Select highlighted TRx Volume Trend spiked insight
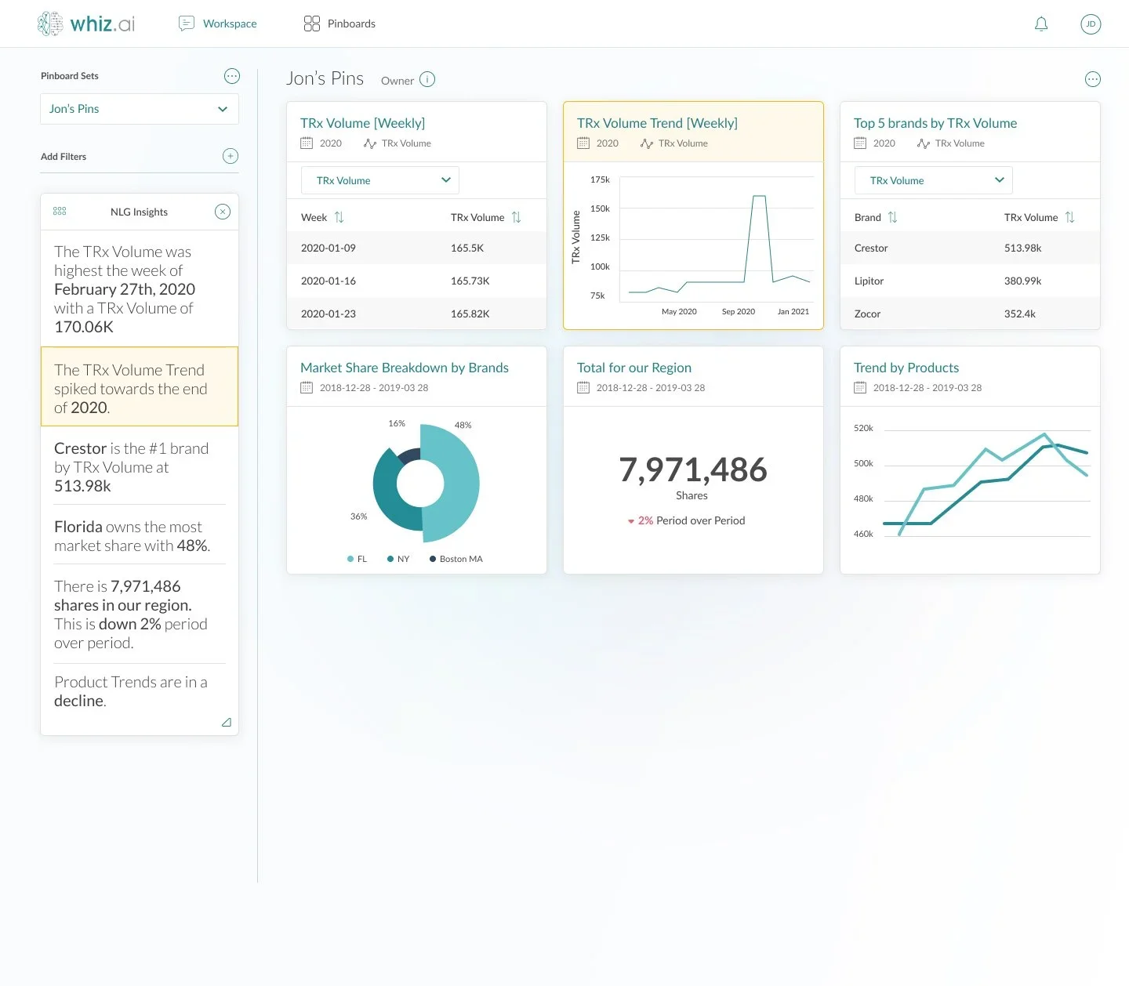The width and height of the screenshot is (1129, 986). coord(140,387)
